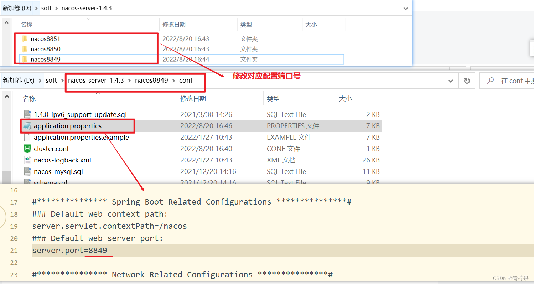Open the application.properties notepad file icon
This screenshot has width=534, height=284.
(x=28, y=125)
